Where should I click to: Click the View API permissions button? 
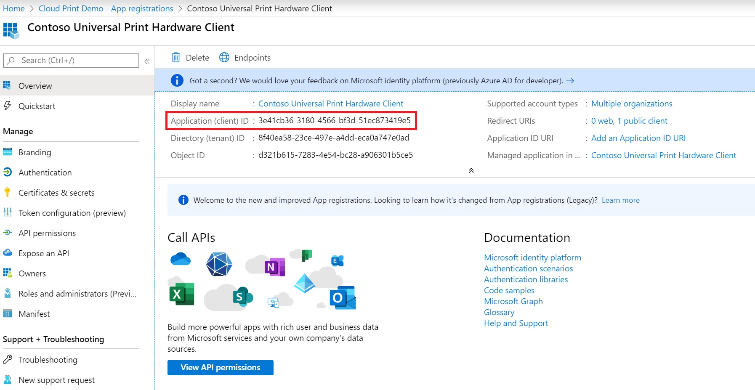(x=221, y=367)
